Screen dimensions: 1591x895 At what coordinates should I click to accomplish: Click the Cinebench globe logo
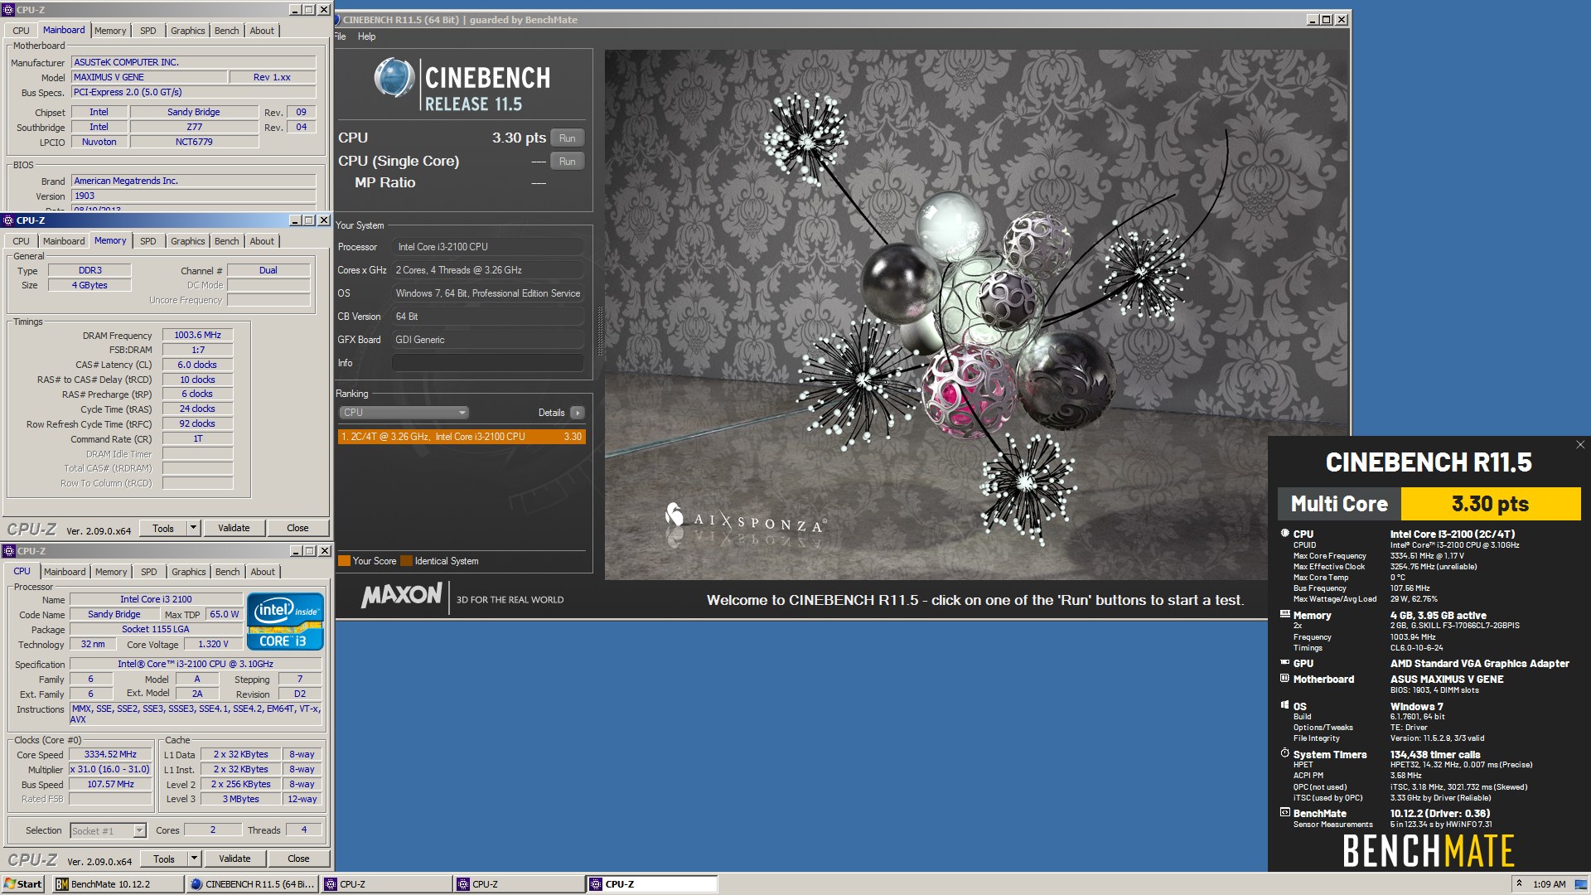point(394,80)
